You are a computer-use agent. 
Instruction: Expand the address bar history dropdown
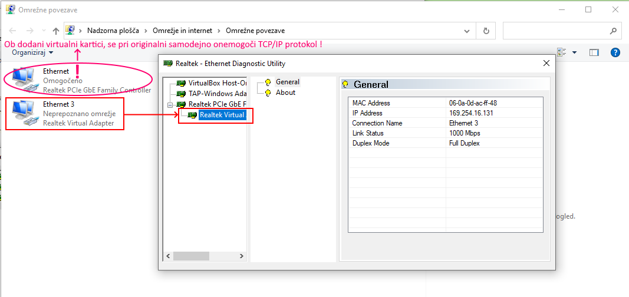click(x=466, y=31)
